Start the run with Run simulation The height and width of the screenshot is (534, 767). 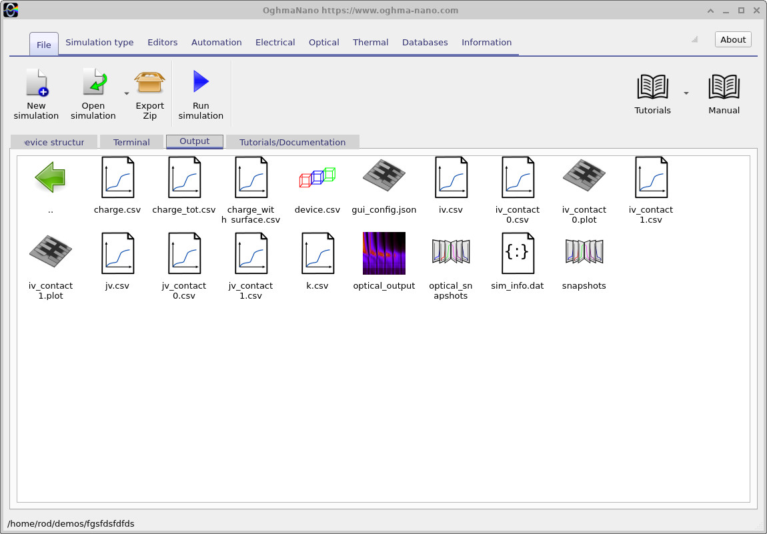click(x=201, y=81)
